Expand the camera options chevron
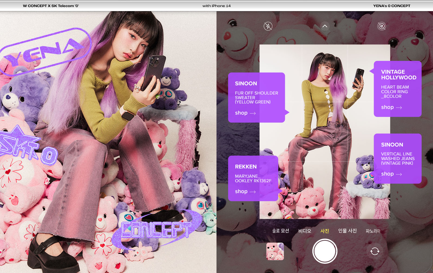 point(325,26)
